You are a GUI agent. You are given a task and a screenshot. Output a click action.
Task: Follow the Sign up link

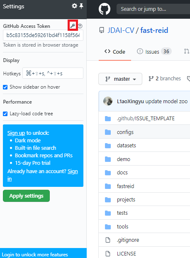tap(16, 133)
